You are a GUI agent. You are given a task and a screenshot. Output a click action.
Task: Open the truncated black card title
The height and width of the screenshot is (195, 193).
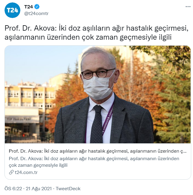pyautogui.click(x=98, y=151)
